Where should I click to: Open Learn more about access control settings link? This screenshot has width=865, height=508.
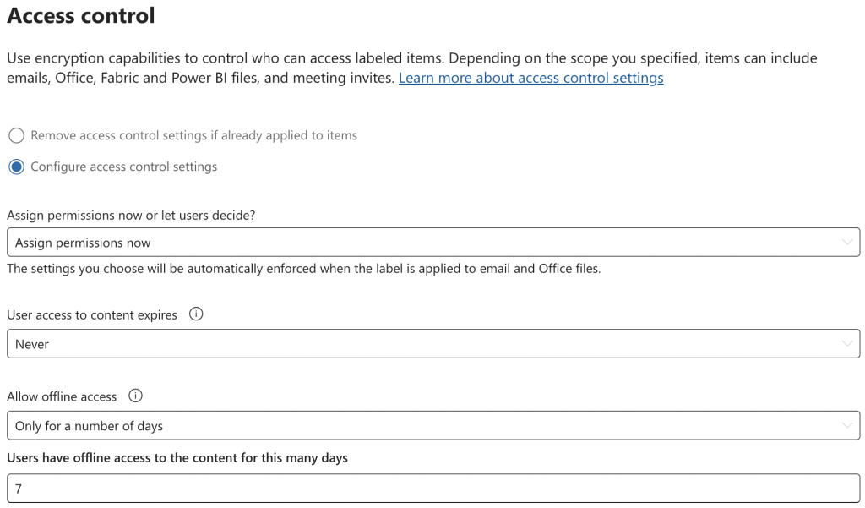pos(530,79)
